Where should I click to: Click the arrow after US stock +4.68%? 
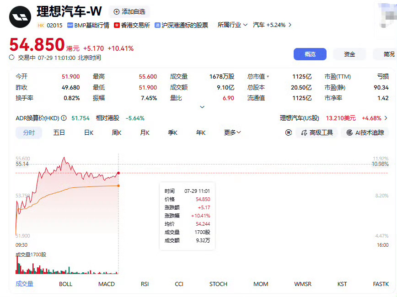386,118
